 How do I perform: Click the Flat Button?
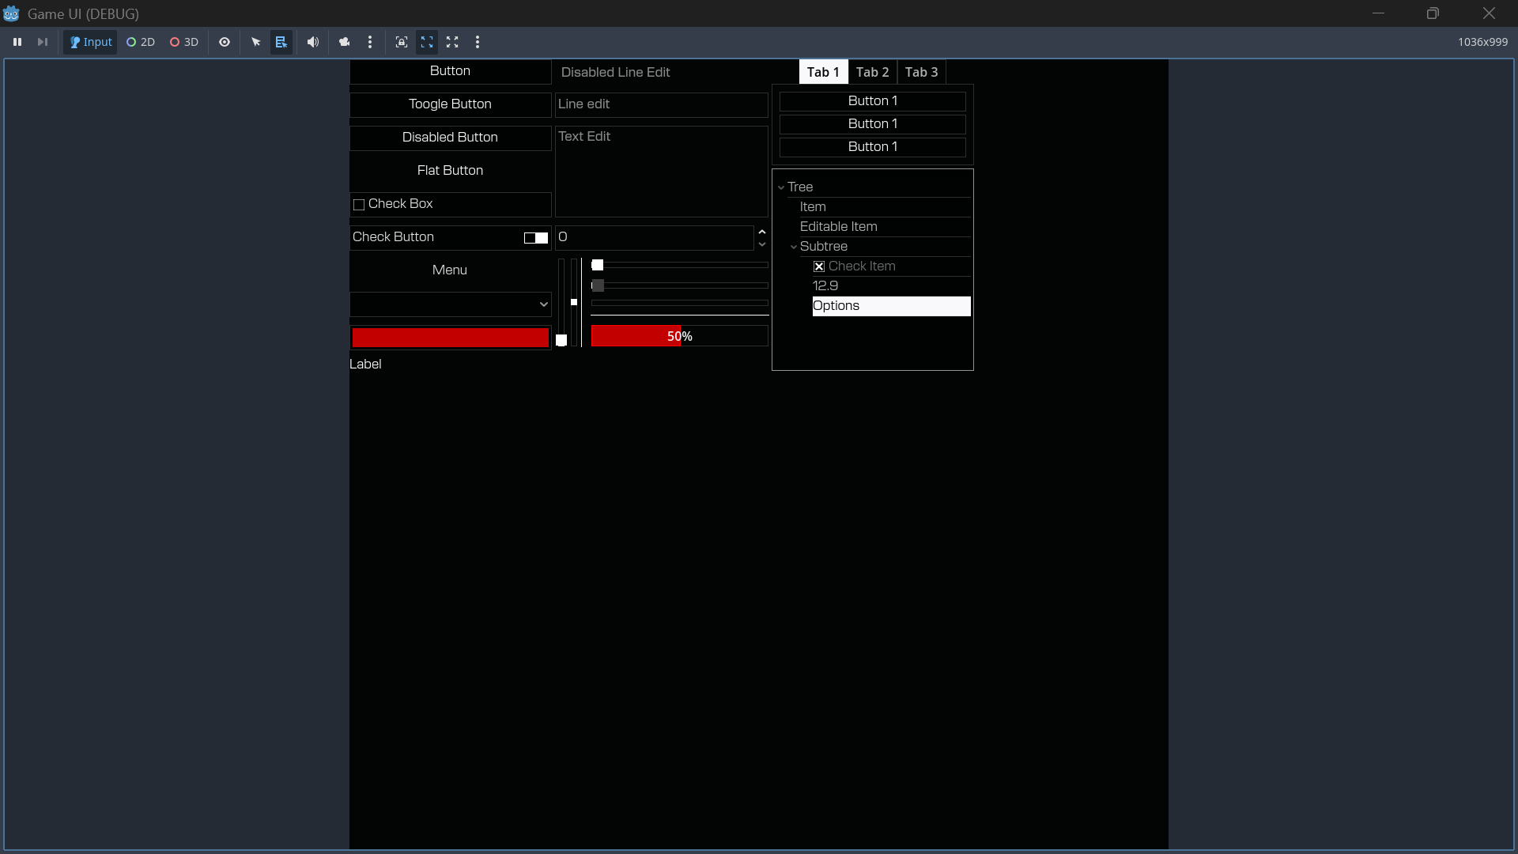coord(450,171)
